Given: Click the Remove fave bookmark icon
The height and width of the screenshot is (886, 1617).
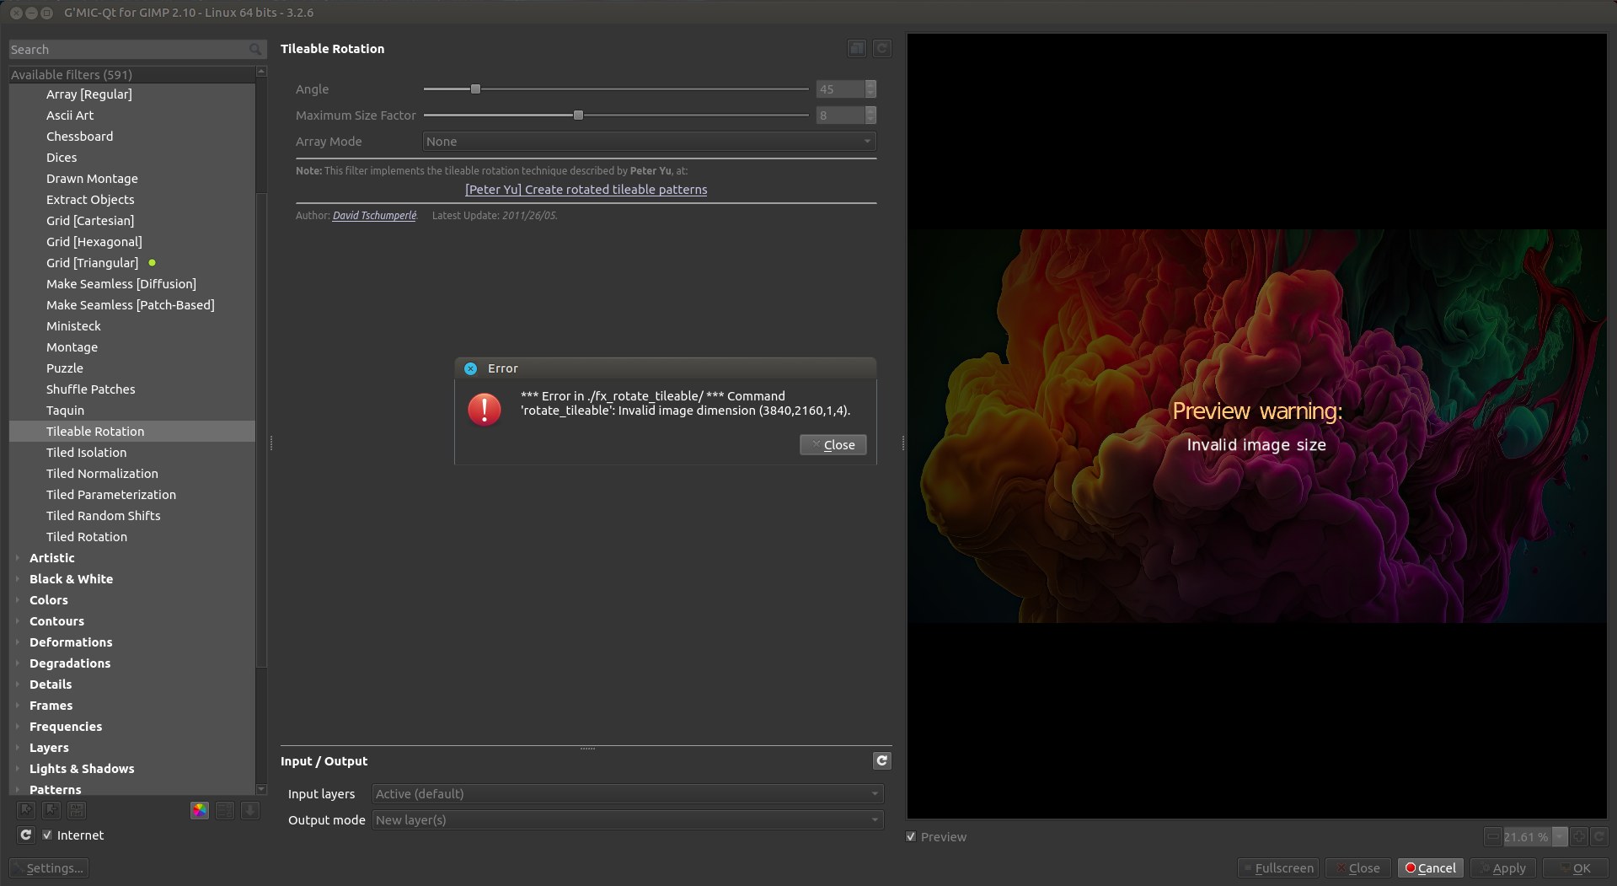Looking at the screenshot, I should coord(51,810).
